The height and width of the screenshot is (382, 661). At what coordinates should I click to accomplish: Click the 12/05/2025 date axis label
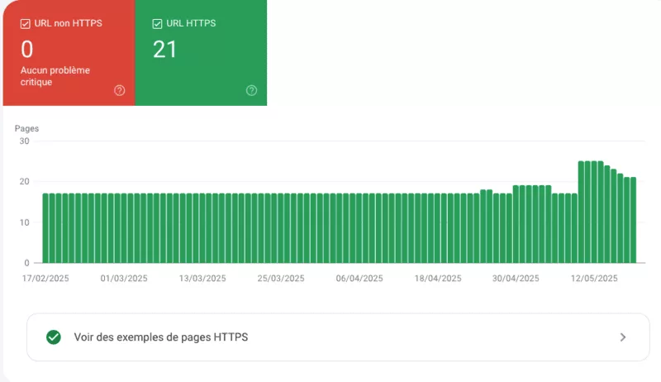594,279
